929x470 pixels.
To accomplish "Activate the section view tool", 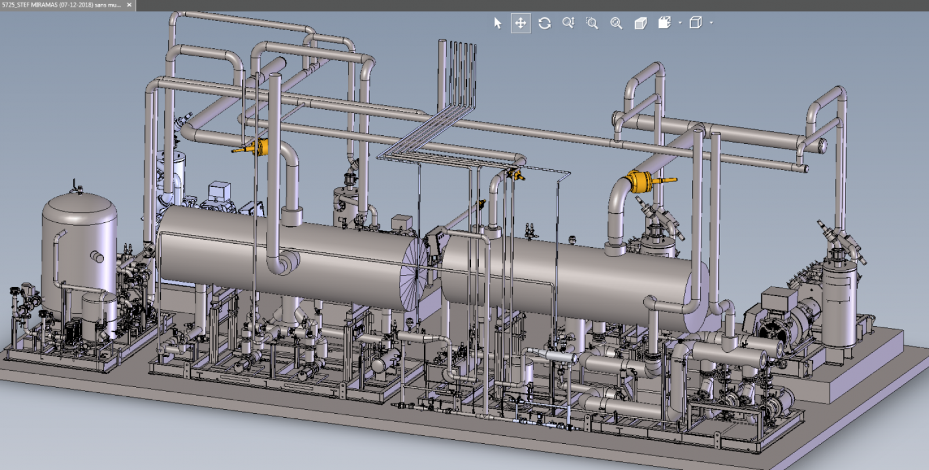I will [664, 23].
